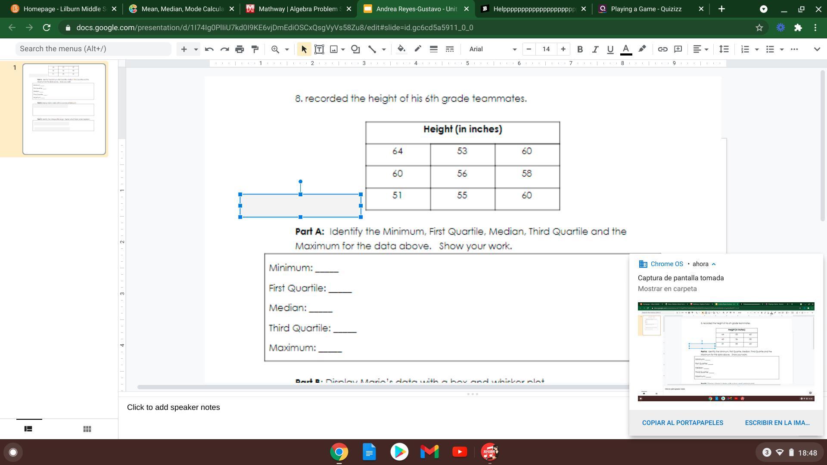The width and height of the screenshot is (827, 465).
Task: Click the line spacing icon
Action: pos(724,49)
